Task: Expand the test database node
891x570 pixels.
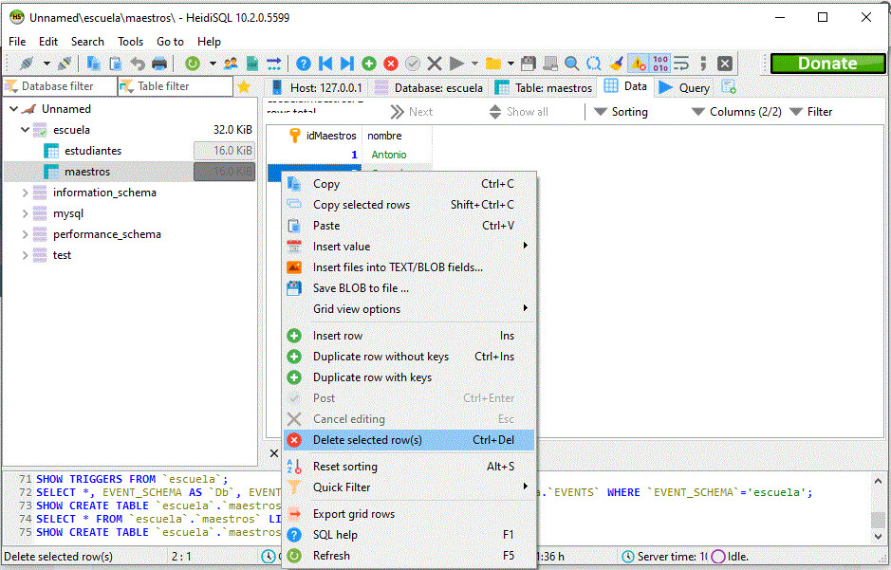Action: (x=25, y=255)
